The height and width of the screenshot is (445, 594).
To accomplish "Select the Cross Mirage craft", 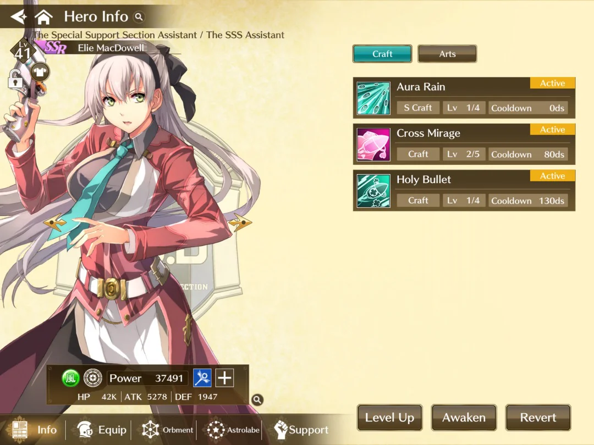I will [x=464, y=144].
